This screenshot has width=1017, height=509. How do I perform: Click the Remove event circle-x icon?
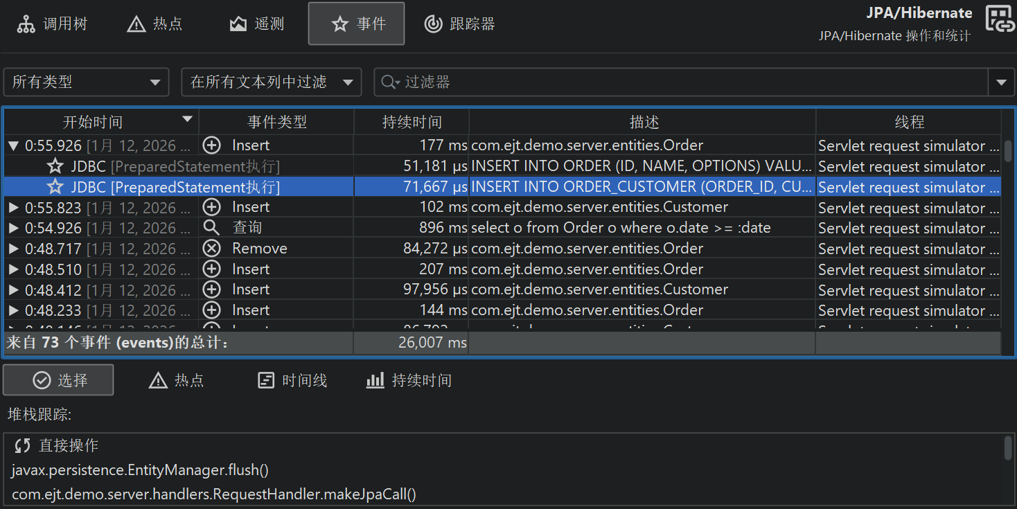click(211, 249)
